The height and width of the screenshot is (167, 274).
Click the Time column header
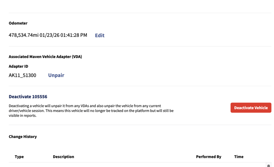tap(239, 157)
